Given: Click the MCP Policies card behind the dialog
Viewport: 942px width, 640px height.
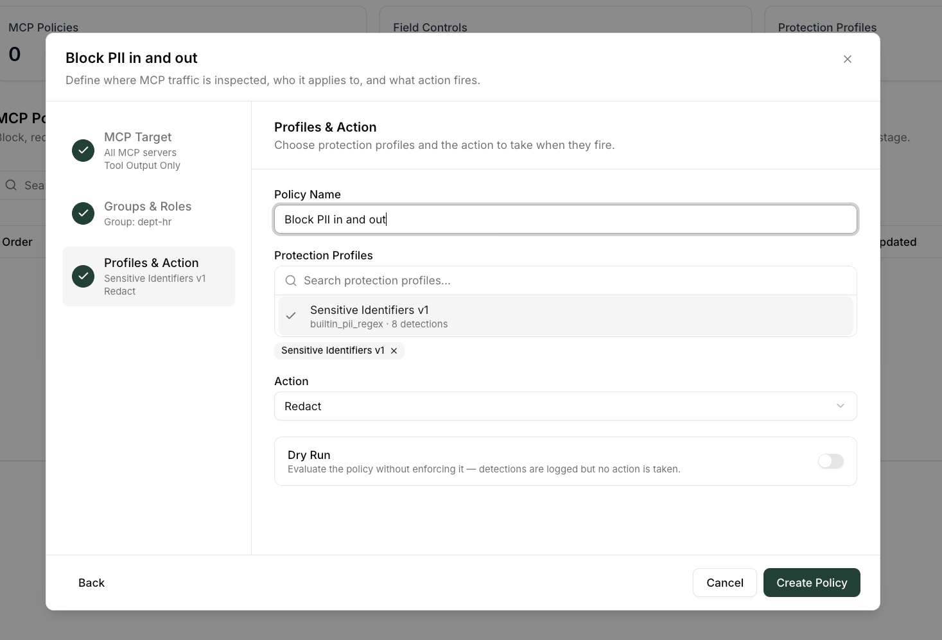Looking at the screenshot, I should pyautogui.click(x=183, y=19).
